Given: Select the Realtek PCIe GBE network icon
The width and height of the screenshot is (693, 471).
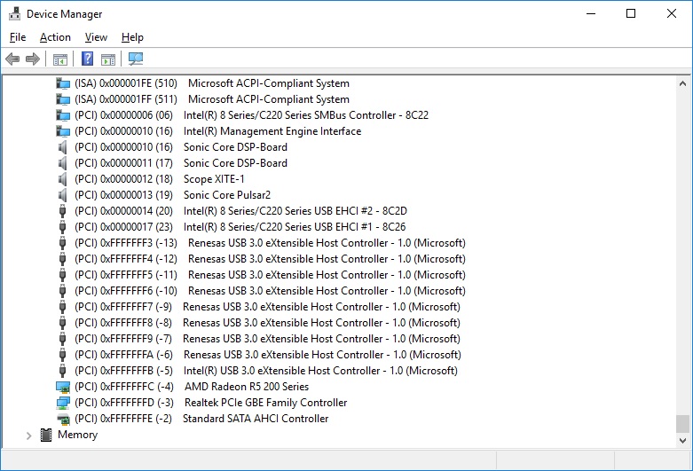Looking at the screenshot, I should pyautogui.click(x=63, y=403).
